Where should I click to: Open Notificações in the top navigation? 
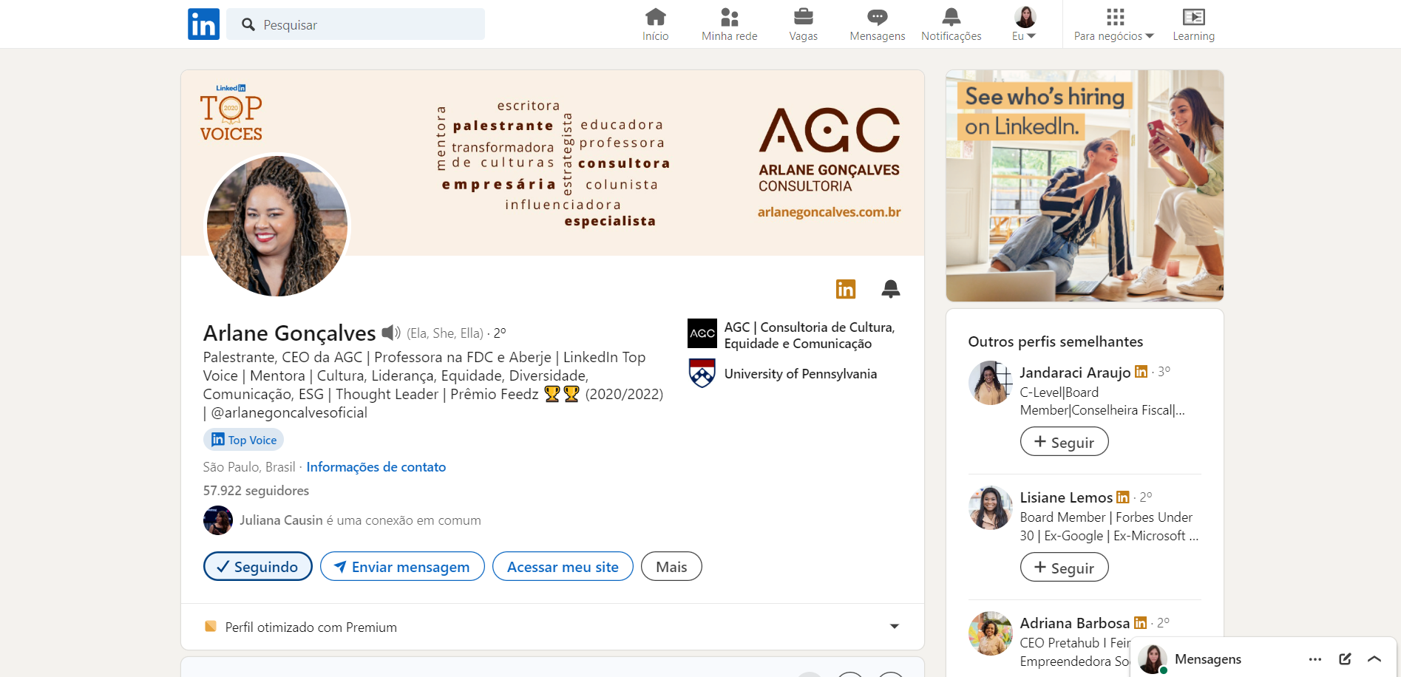(951, 24)
